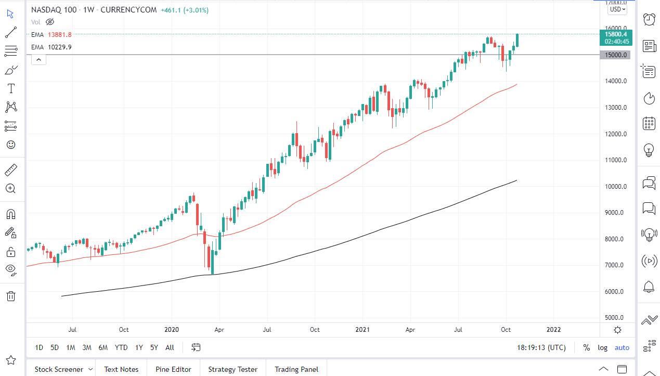This screenshot has width=660, height=376.
Task: Select the brush drawing tool
Action: [x=10, y=69]
